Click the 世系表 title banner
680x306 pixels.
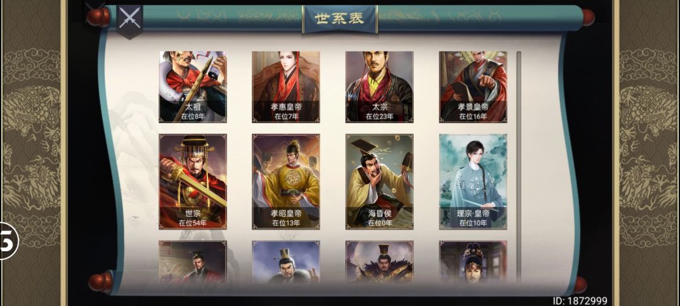coord(339,19)
